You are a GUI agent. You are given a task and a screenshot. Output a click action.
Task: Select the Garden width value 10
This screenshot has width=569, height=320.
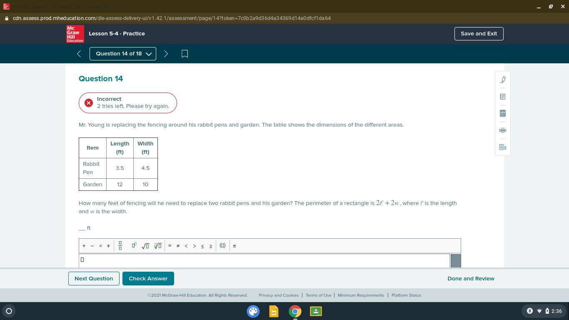point(145,185)
